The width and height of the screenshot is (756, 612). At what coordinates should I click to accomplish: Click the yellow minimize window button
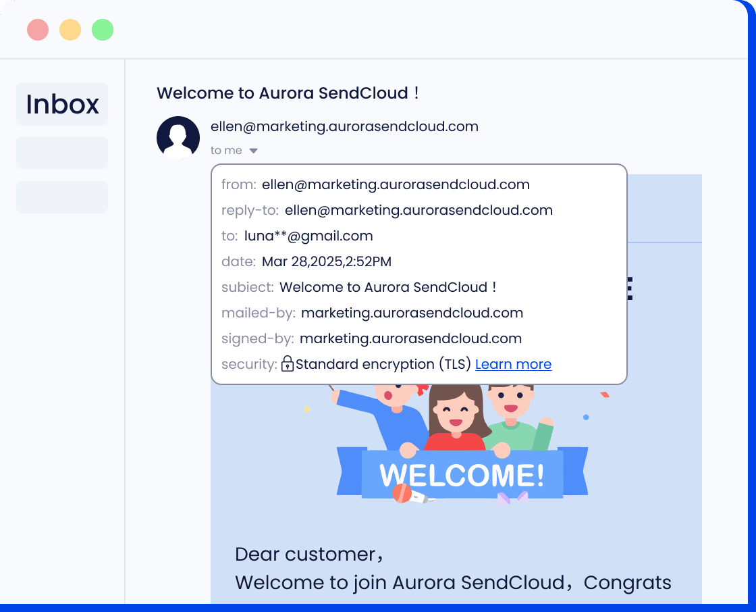[x=70, y=30]
